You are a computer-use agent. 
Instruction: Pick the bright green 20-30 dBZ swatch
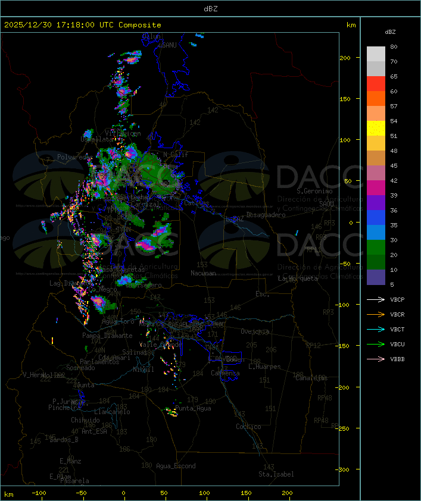pyautogui.click(x=376, y=248)
